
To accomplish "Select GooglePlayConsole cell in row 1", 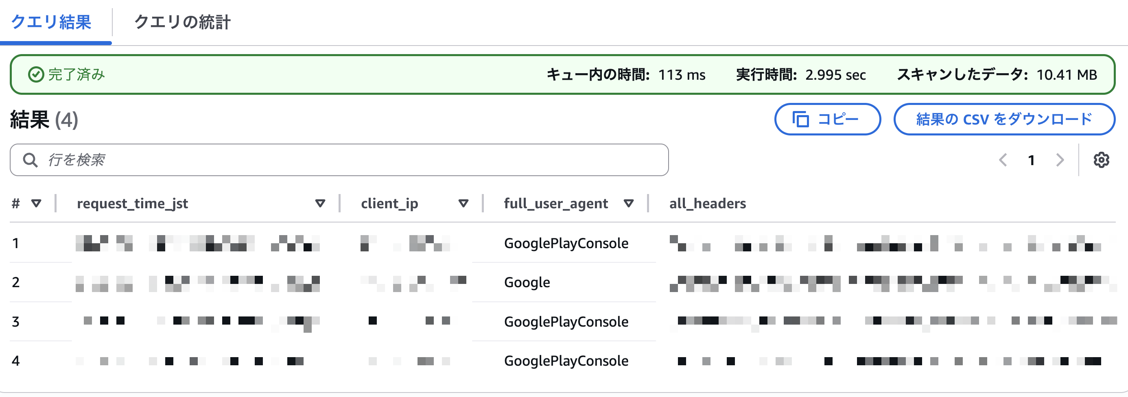I will pyautogui.click(x=566, y=243).
